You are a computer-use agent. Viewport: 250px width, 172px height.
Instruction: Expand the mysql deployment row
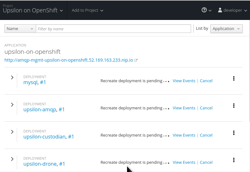12,77
